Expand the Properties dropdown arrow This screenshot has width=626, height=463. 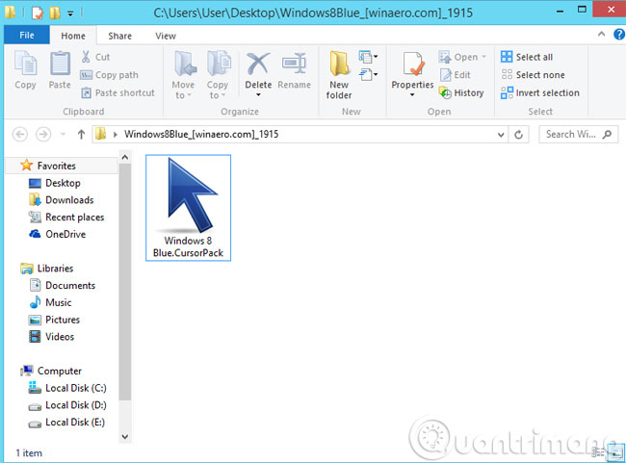point(412,95)
